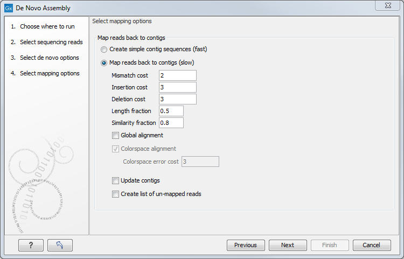
Task: Click the Insertion cost input field
Action: [177, 87]
